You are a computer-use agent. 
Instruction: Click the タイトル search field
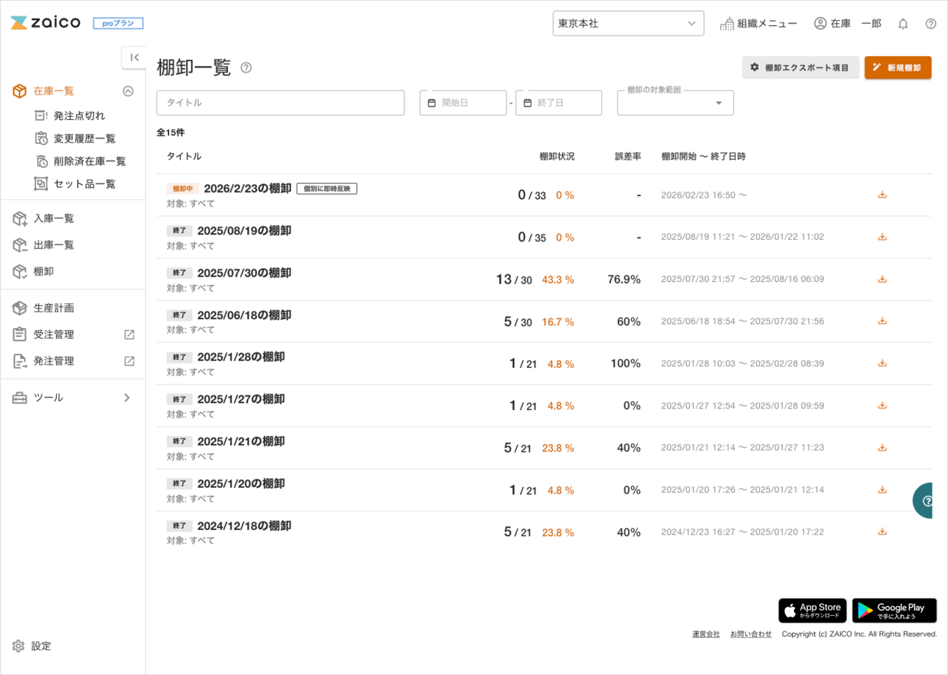[280, 103]
